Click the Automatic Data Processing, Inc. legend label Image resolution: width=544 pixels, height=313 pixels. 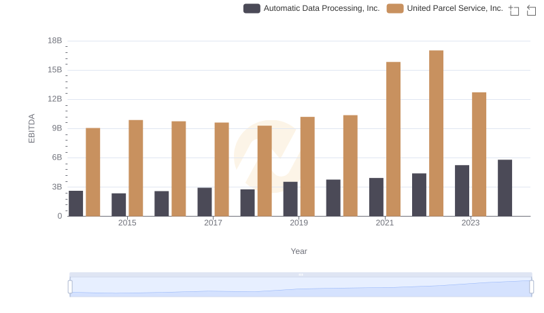click(x=321, y=8)
